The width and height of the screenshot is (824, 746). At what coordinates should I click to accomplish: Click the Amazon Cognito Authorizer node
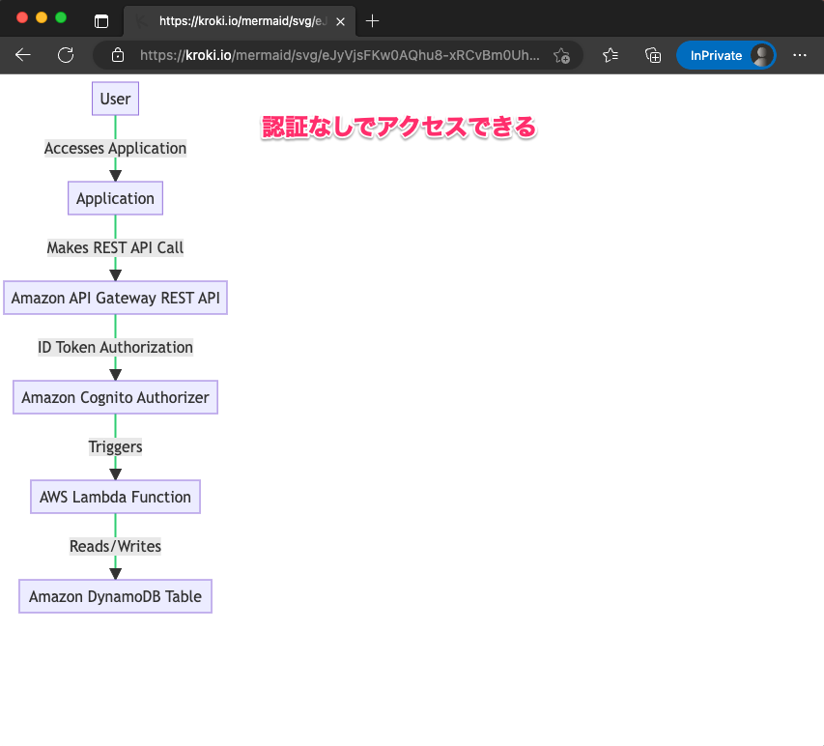[x=115, y=397]
